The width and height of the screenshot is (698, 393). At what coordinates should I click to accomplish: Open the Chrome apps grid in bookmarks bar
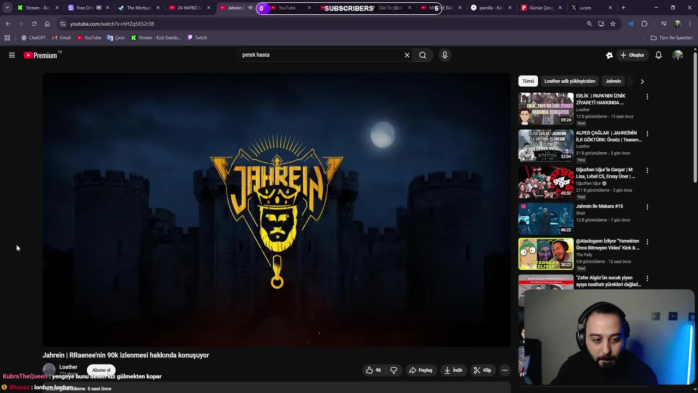coord(7,38)
